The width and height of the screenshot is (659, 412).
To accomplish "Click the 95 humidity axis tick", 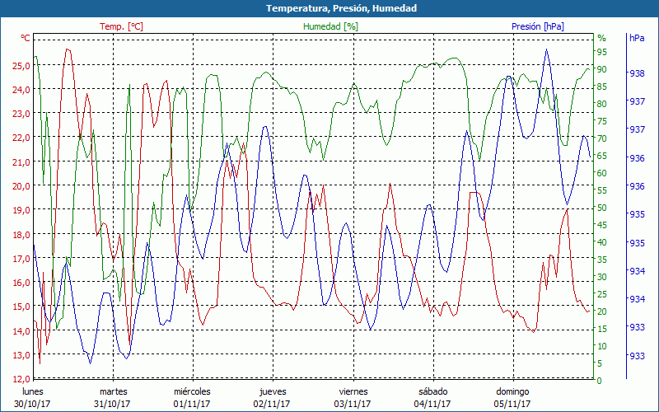I will click(602, 51).
